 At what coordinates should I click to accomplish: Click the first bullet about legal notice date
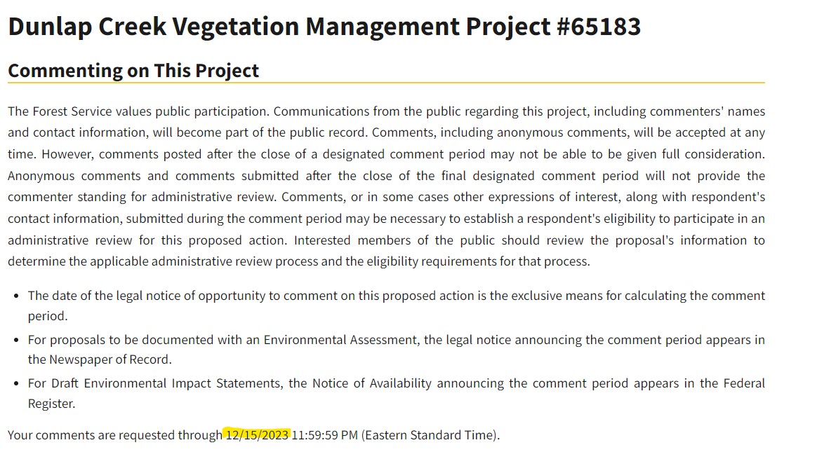click(x=397, y=296)
